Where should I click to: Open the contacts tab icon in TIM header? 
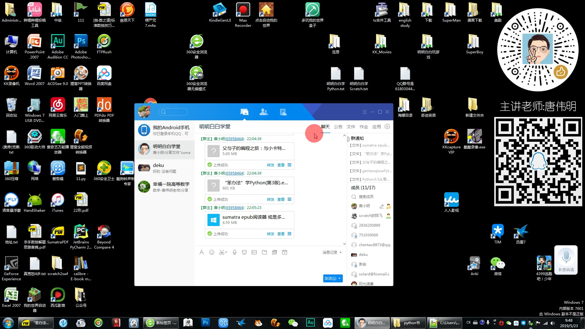pyautogui.click(x=264, y=112)
